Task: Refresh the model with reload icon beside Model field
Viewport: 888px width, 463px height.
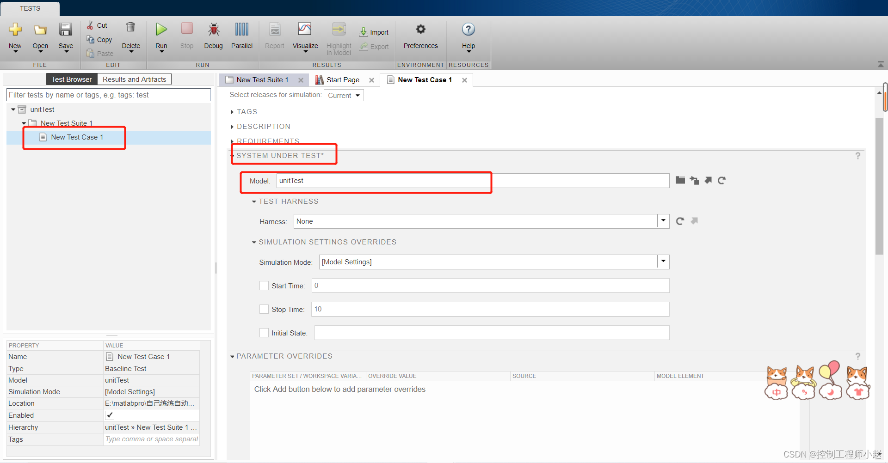Action: tap(721, 180)
